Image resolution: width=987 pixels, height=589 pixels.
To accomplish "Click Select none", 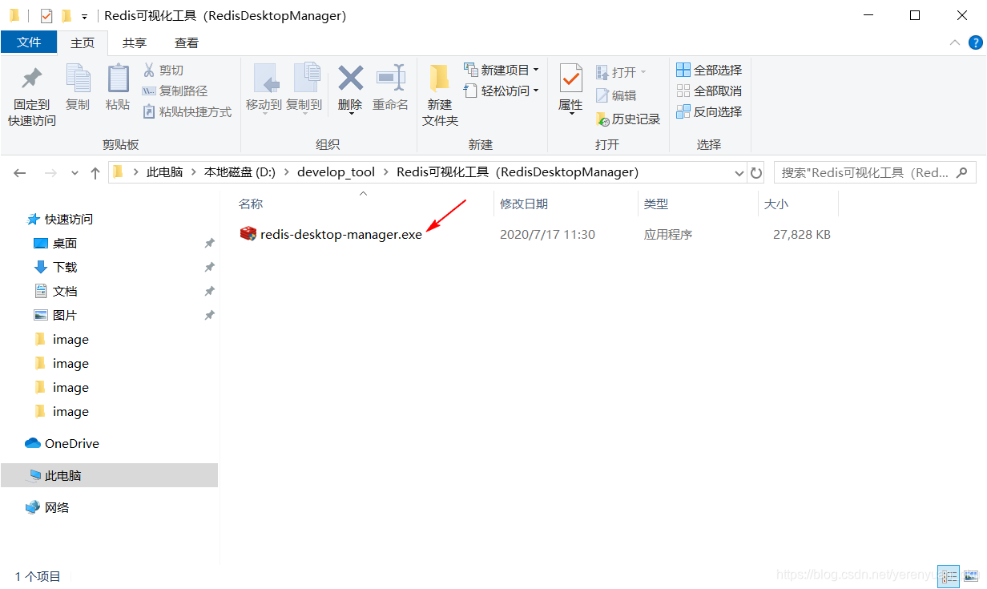I will 709,91.
